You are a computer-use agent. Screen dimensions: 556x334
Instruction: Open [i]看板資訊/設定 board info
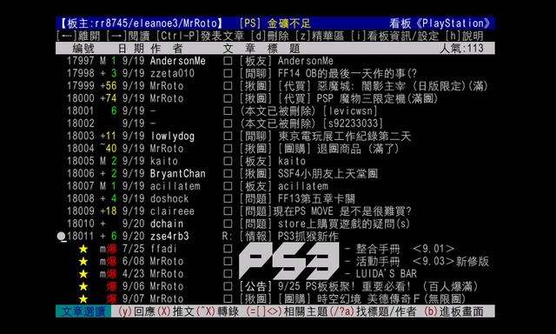[394, 36]
